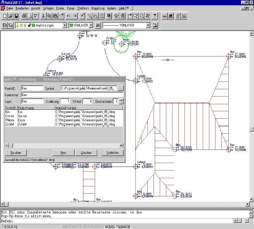The image size is (254, 229).
Task: Click the Kommentar input field
Action: [72, 95]
